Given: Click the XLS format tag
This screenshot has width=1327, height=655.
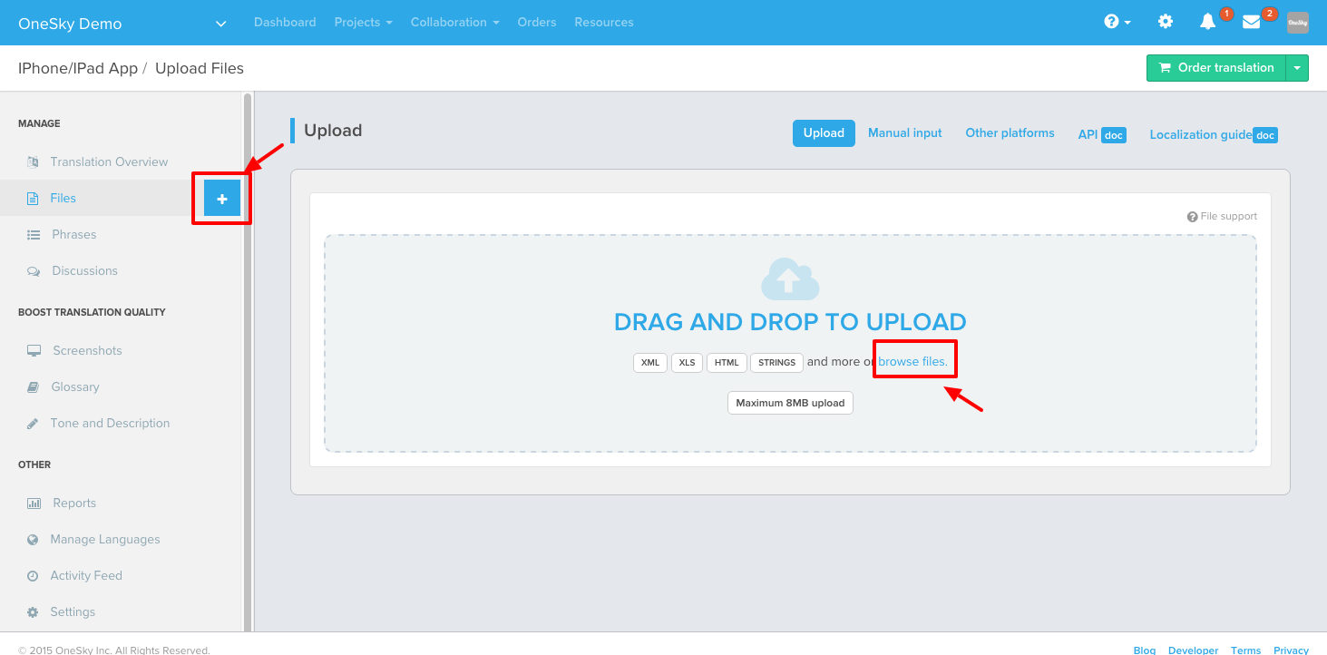Looking at the screenshot, I should [x=688, y=363].
